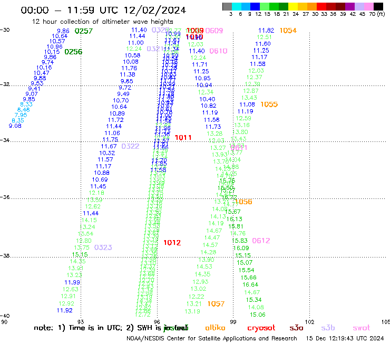The height and width of the screenshot is (343, 390).
Task: Select the wave height value 10.94
Action: coord(204,85)
